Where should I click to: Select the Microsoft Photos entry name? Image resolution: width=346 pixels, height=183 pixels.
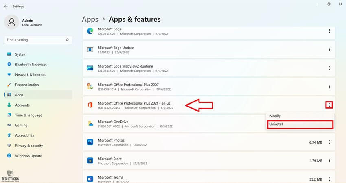111,140
